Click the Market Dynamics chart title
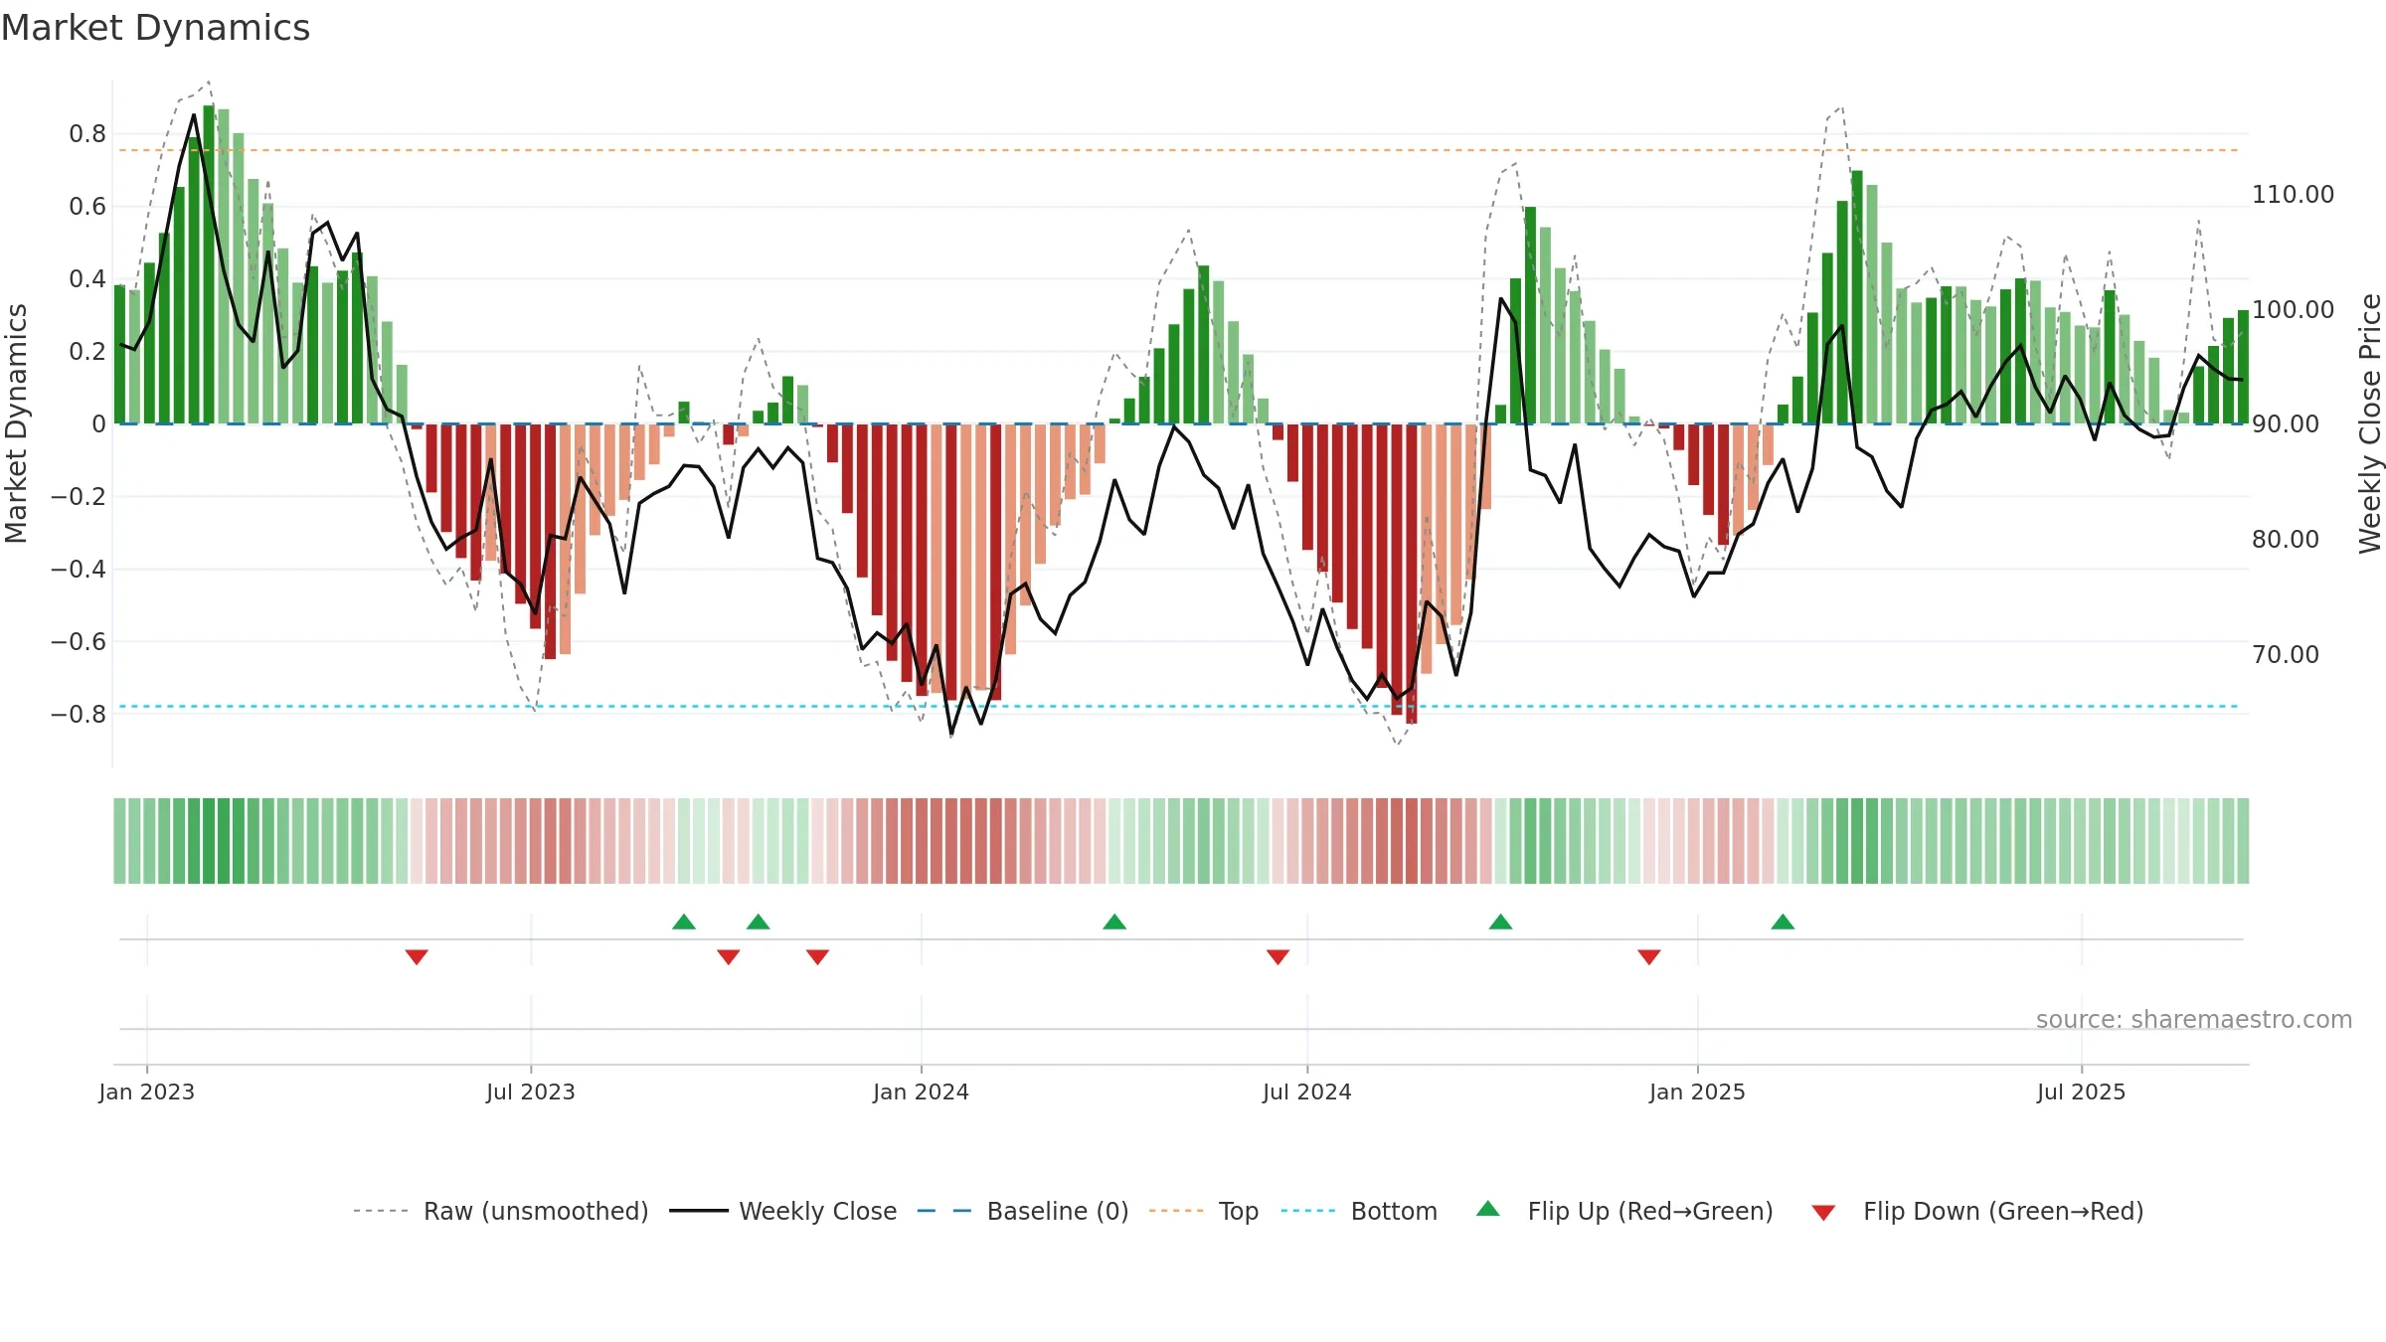This screenshot has width=2386, height=1342. click(156, 28)
